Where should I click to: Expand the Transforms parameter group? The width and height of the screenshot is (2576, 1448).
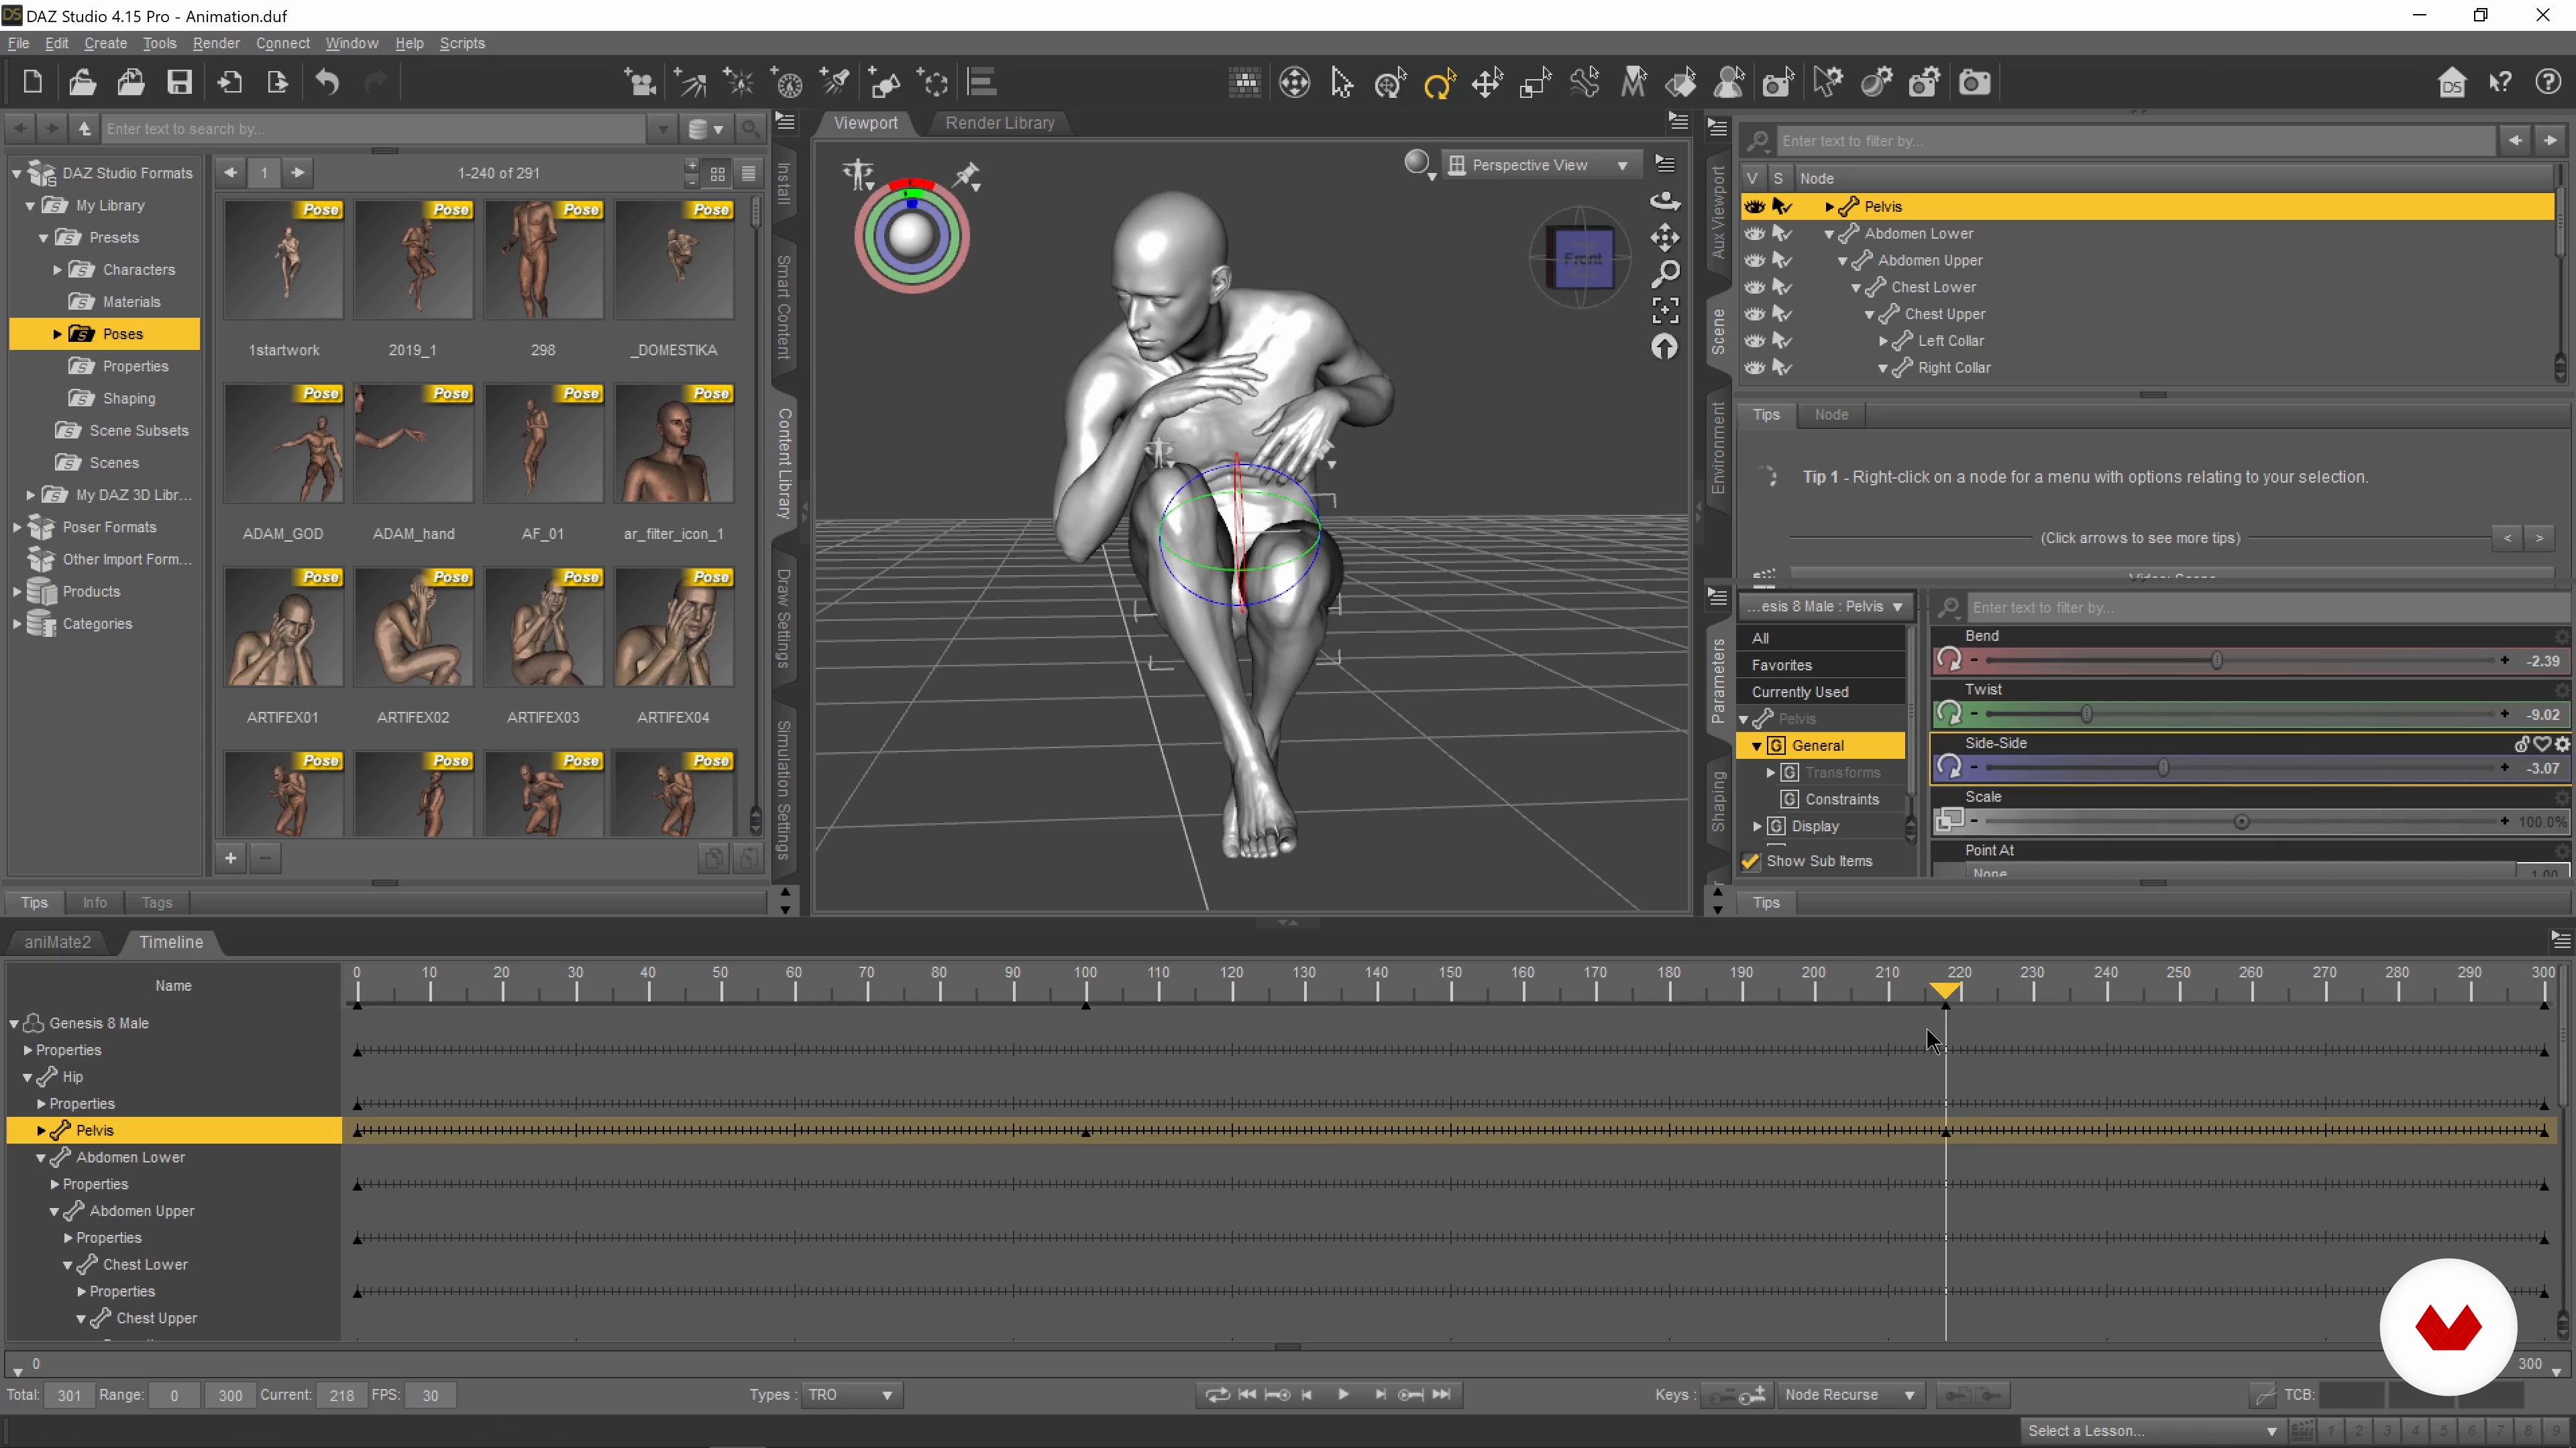1770,772
